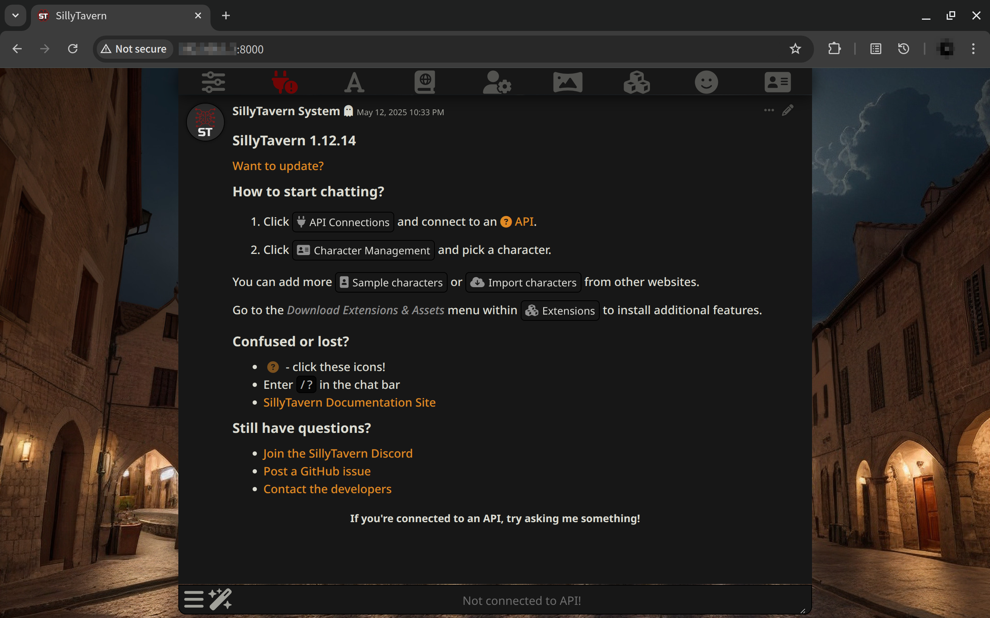Open Post a GitHub issue link

(317, 471)
